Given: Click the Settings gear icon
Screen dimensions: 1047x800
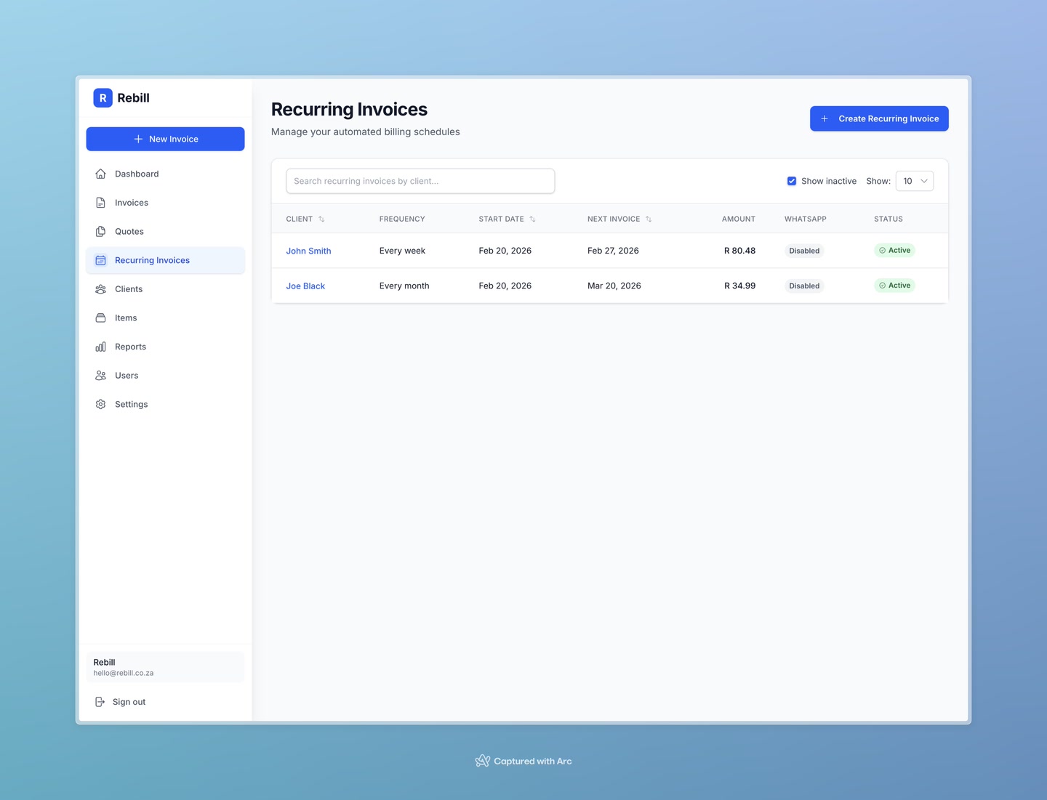Looking at the screenshot, I should click(x=101, y=405).
